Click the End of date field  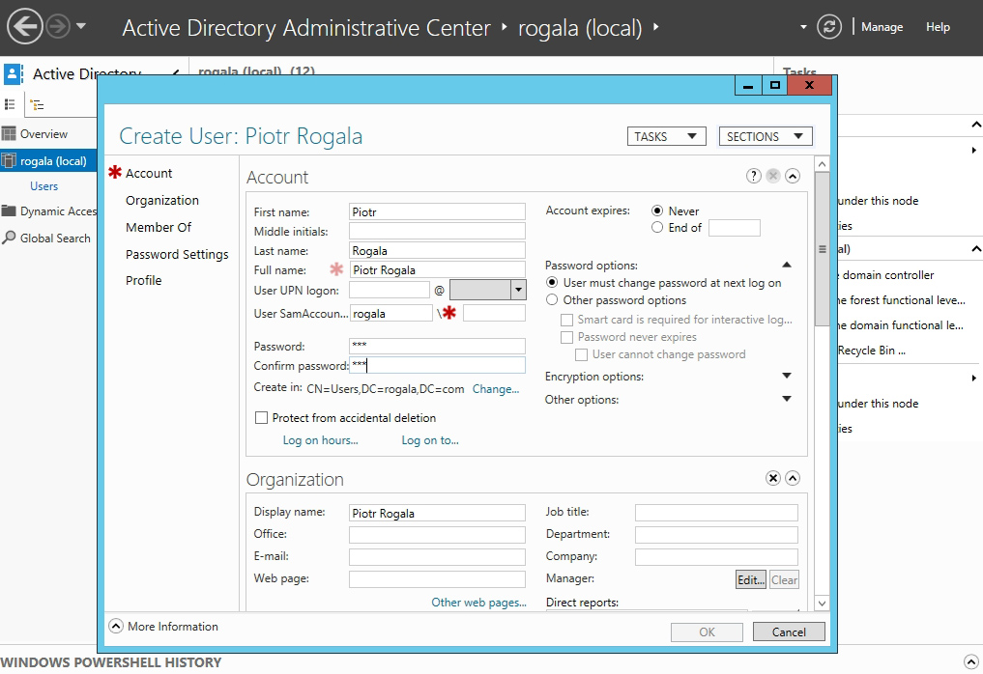coord(735,227)
